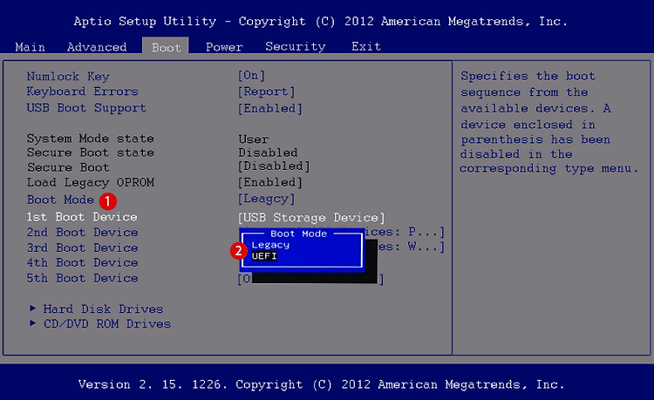Open the Boot Mode [Leagcy] value
This screenshot has height=400, width=654.
click(x=266, y=199)
